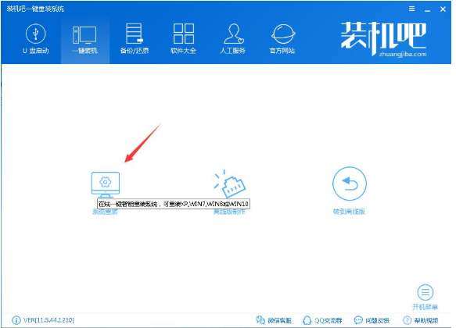Click the 系统重装 monitor gear icon
The image size is (456, 328).
[106, 184]
